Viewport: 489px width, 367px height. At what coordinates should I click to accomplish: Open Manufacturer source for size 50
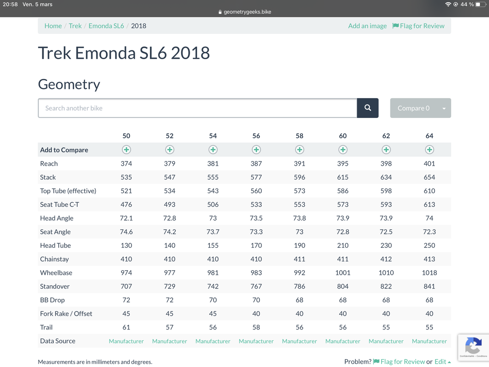point(126,341)
